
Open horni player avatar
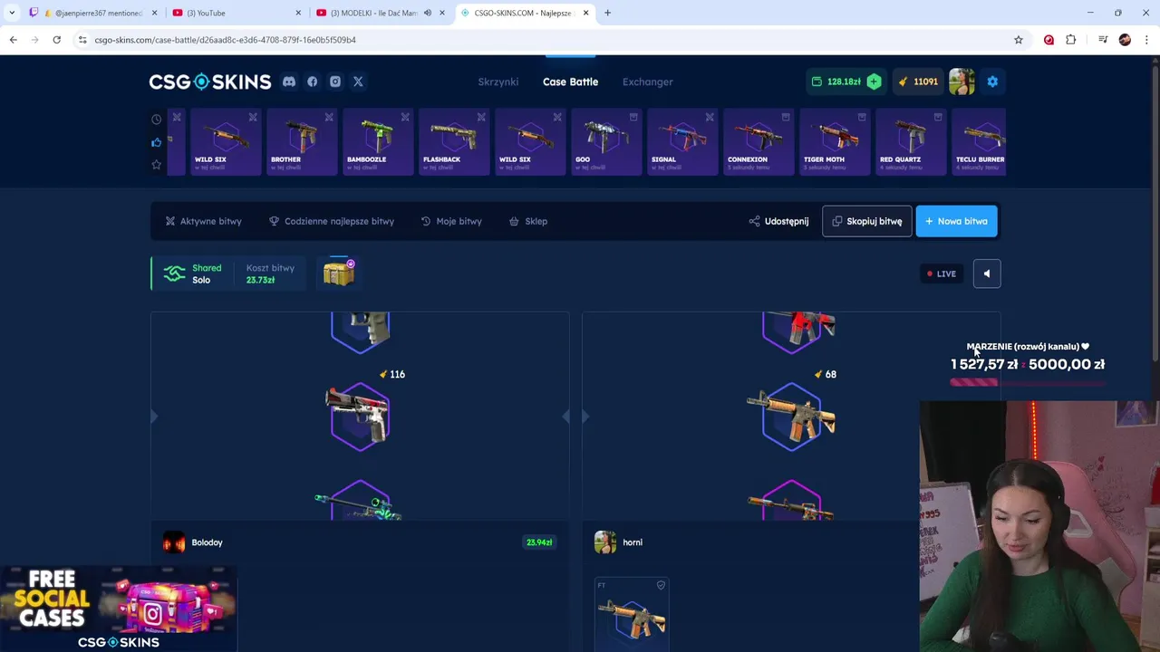(604, 542)
